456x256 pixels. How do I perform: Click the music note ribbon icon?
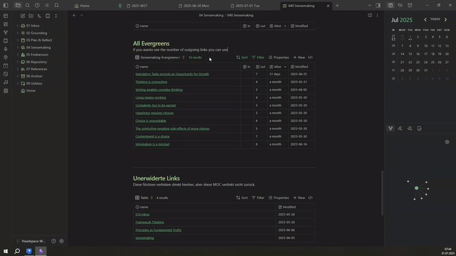(x=6, y=82)
